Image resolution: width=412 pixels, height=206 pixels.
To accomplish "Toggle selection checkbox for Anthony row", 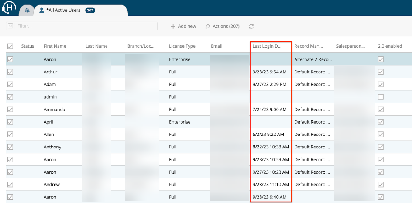I will pos(10,147).
